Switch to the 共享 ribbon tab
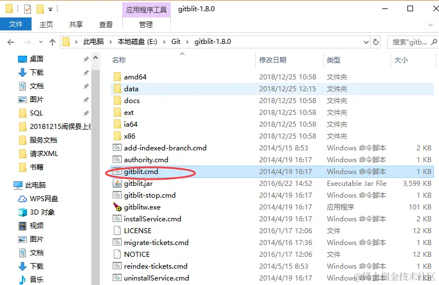439x285 pixels. click(76, 25)
